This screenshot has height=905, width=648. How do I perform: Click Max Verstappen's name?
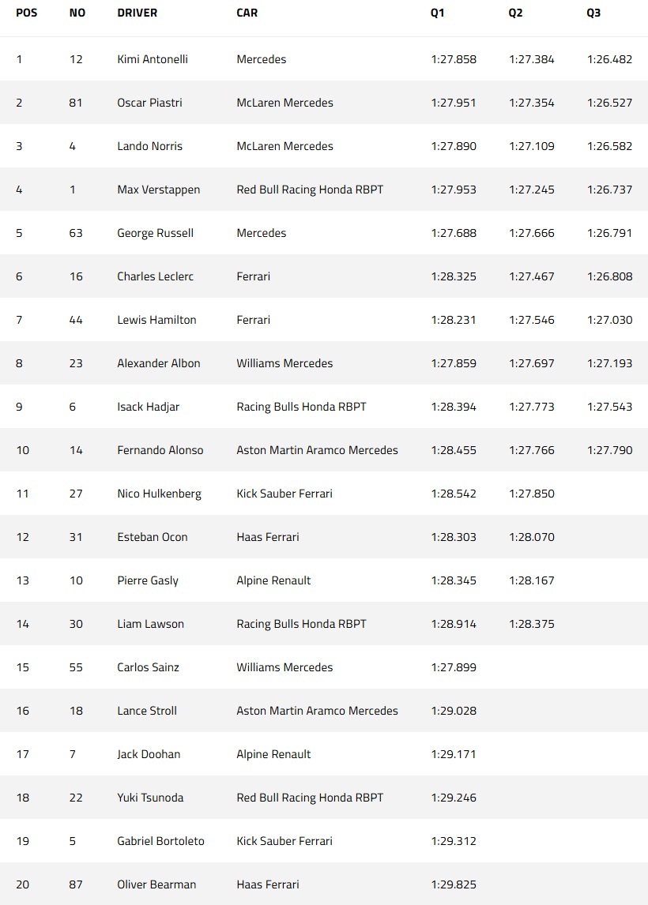158,190
